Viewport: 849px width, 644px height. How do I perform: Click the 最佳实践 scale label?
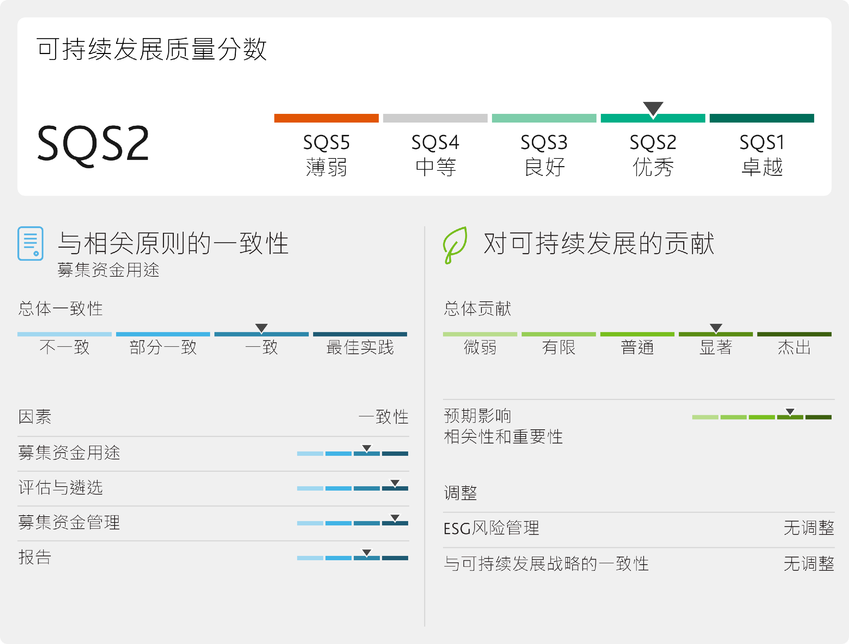(360, 347)
